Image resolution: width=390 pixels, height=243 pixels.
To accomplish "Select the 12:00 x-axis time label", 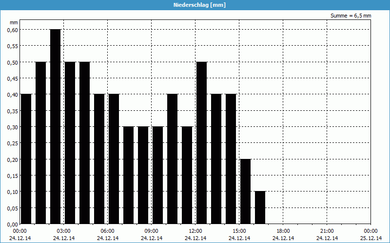I will (195, 231).
